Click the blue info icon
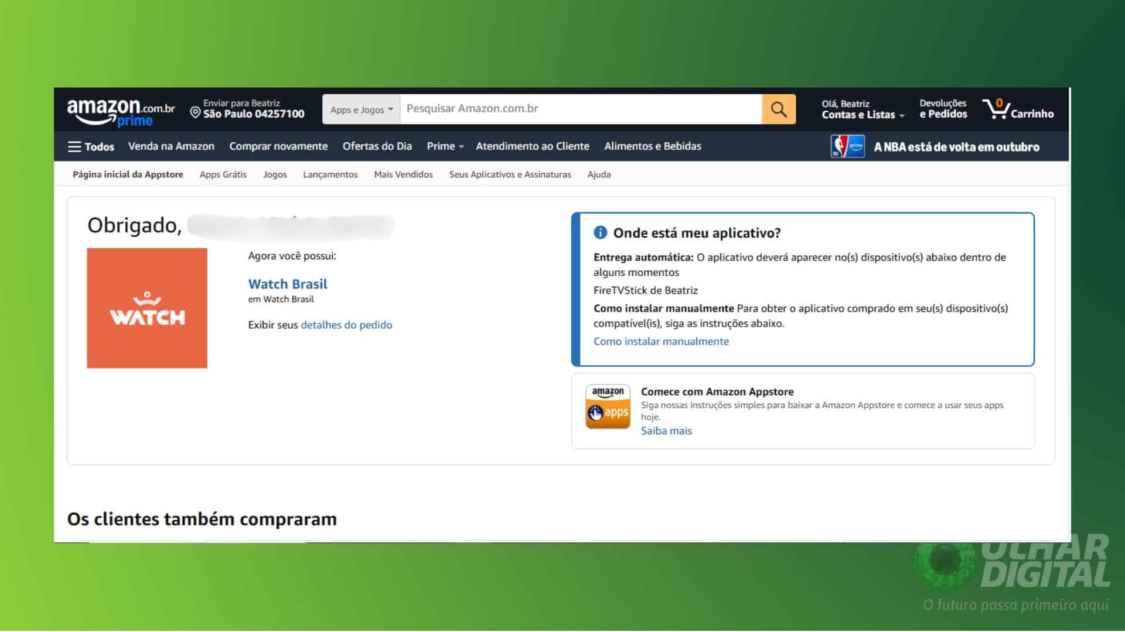 coord(600,232)
